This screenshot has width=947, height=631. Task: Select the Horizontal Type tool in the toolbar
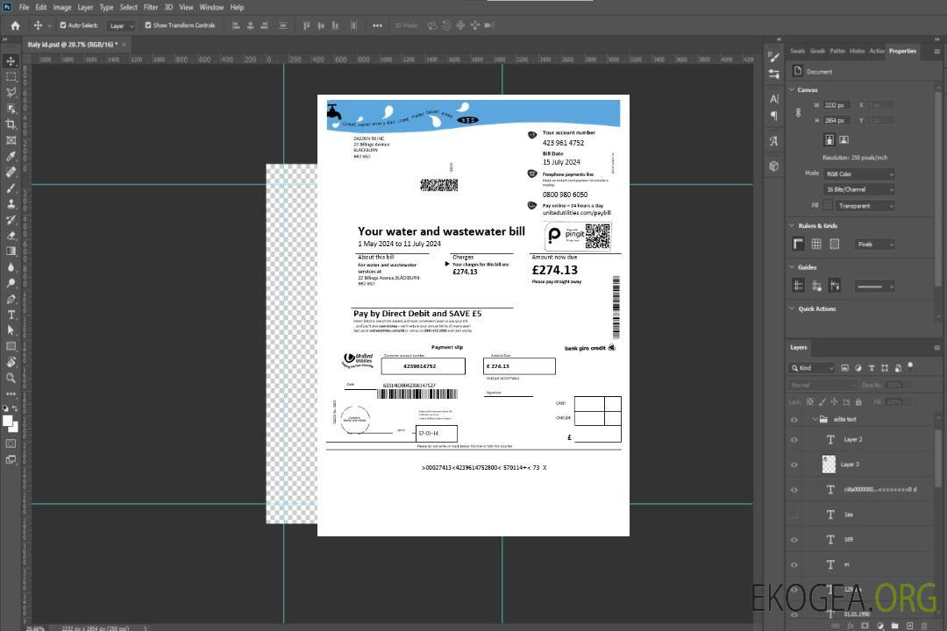[x=11, y=315]
